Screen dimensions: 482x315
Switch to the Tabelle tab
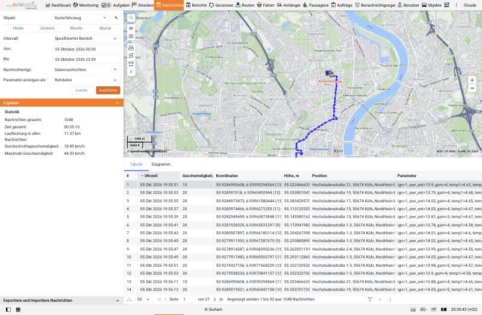pos(136,164)
